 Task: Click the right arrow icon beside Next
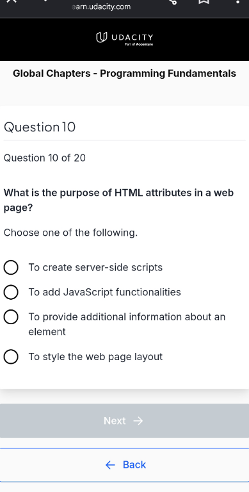click(x=138, y=421)
